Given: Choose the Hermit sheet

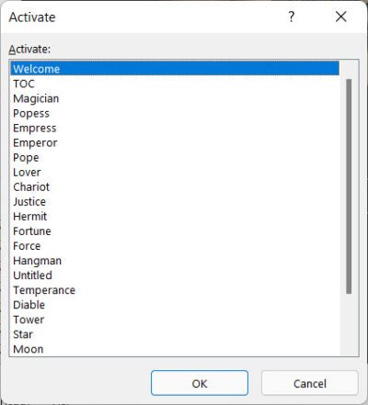Looking at the screenshot, I should 175,216.
